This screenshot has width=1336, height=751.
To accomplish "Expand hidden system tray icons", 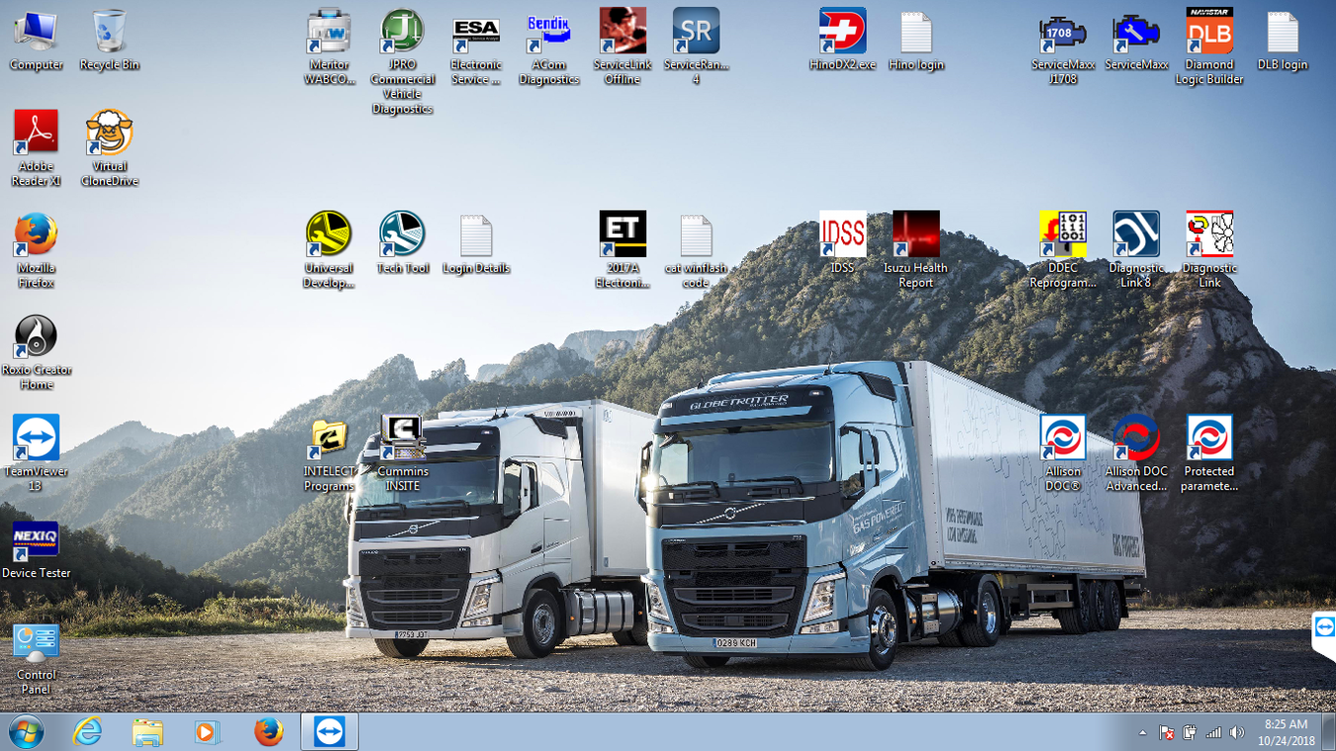I will coord(1140,733).
